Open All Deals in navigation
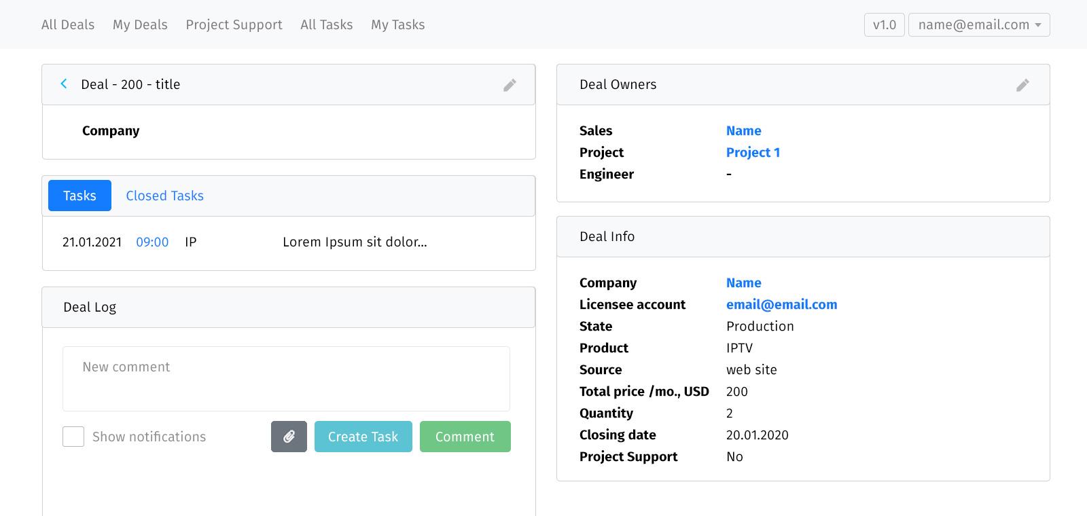 (68, 25)
